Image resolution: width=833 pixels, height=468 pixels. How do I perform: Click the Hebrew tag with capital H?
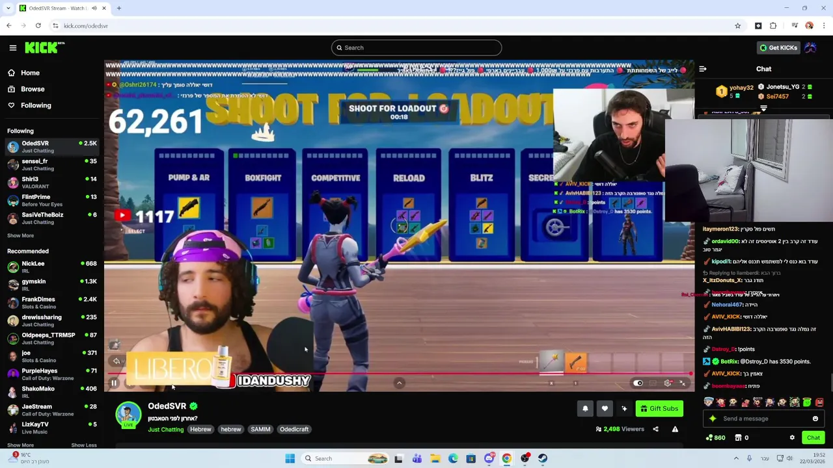[200, 429]
